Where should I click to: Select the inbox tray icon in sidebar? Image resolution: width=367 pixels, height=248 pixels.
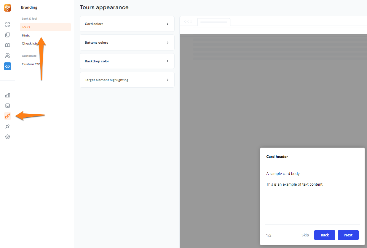tap(7, 105)
